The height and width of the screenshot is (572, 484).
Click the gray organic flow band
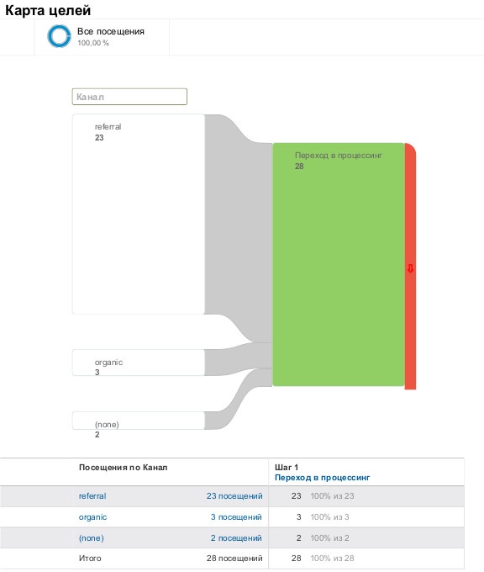pos(239,358)
